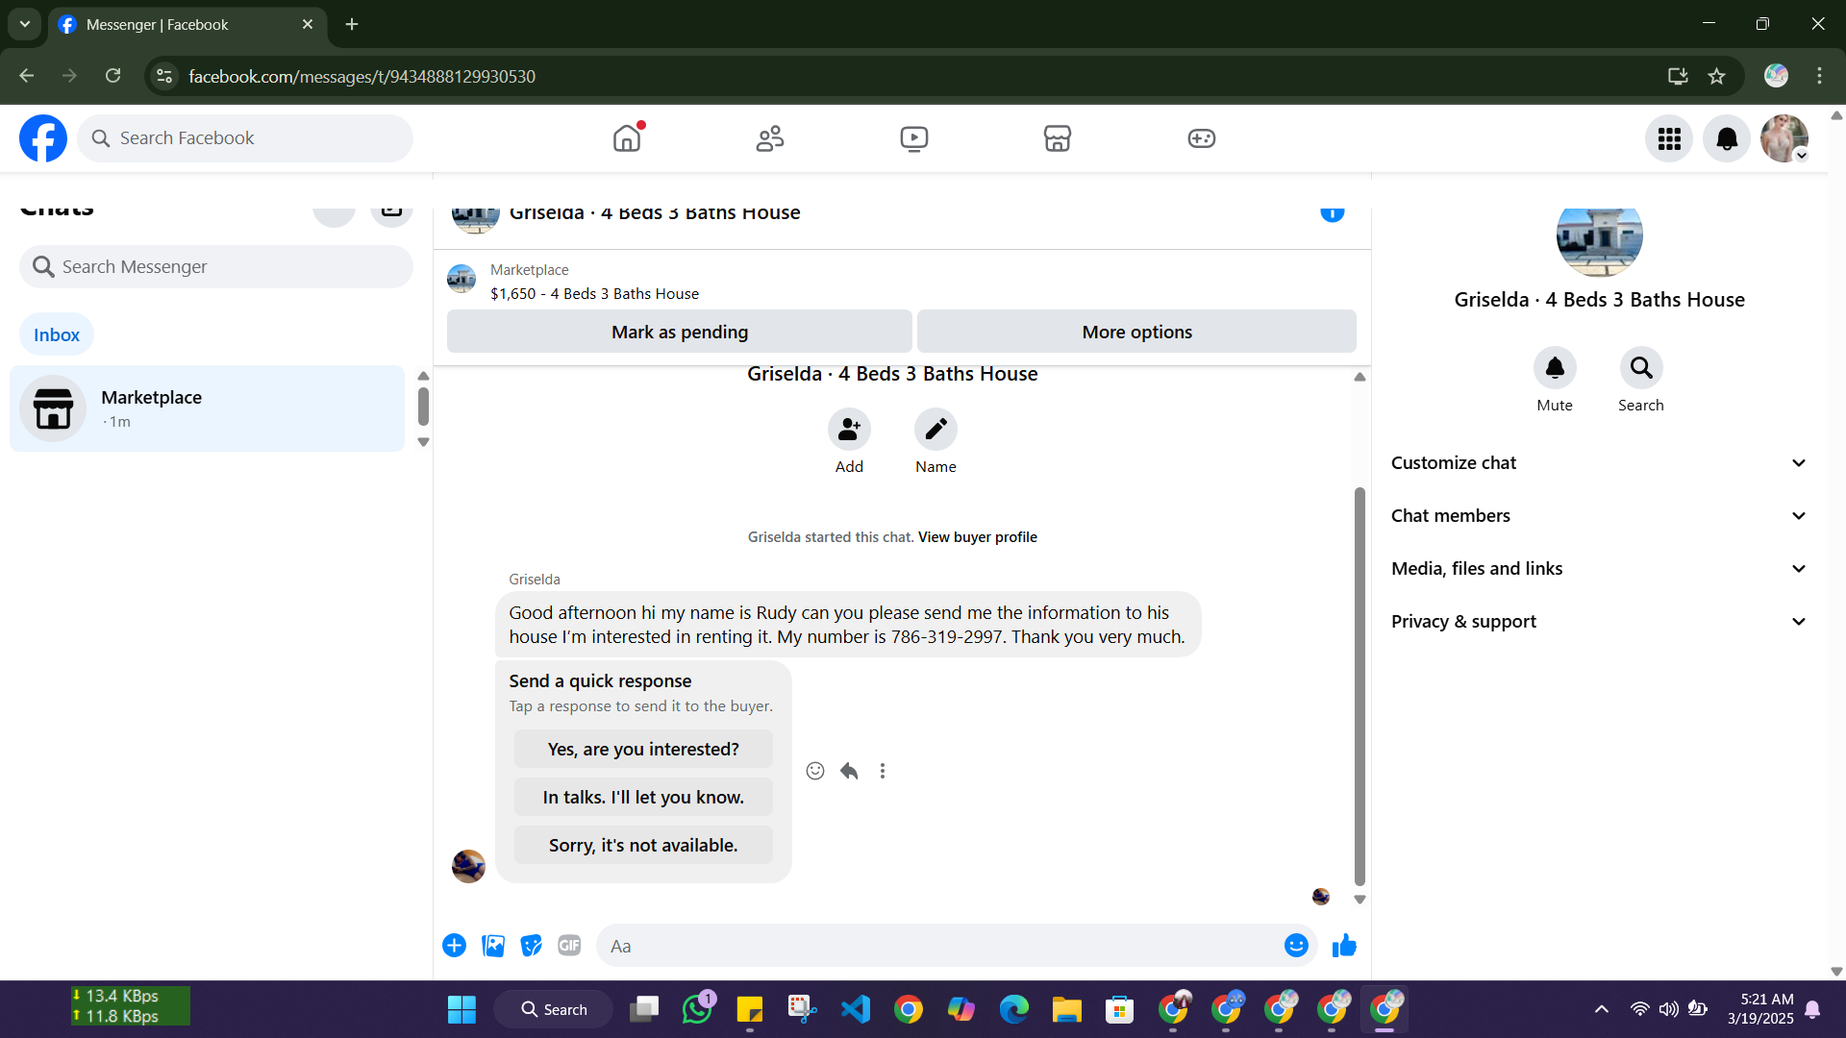Viewport: 1846px width, 1038px height.
Task: Open the Marketplace icon in top navigation
Action: click(x=1058, y=138)
